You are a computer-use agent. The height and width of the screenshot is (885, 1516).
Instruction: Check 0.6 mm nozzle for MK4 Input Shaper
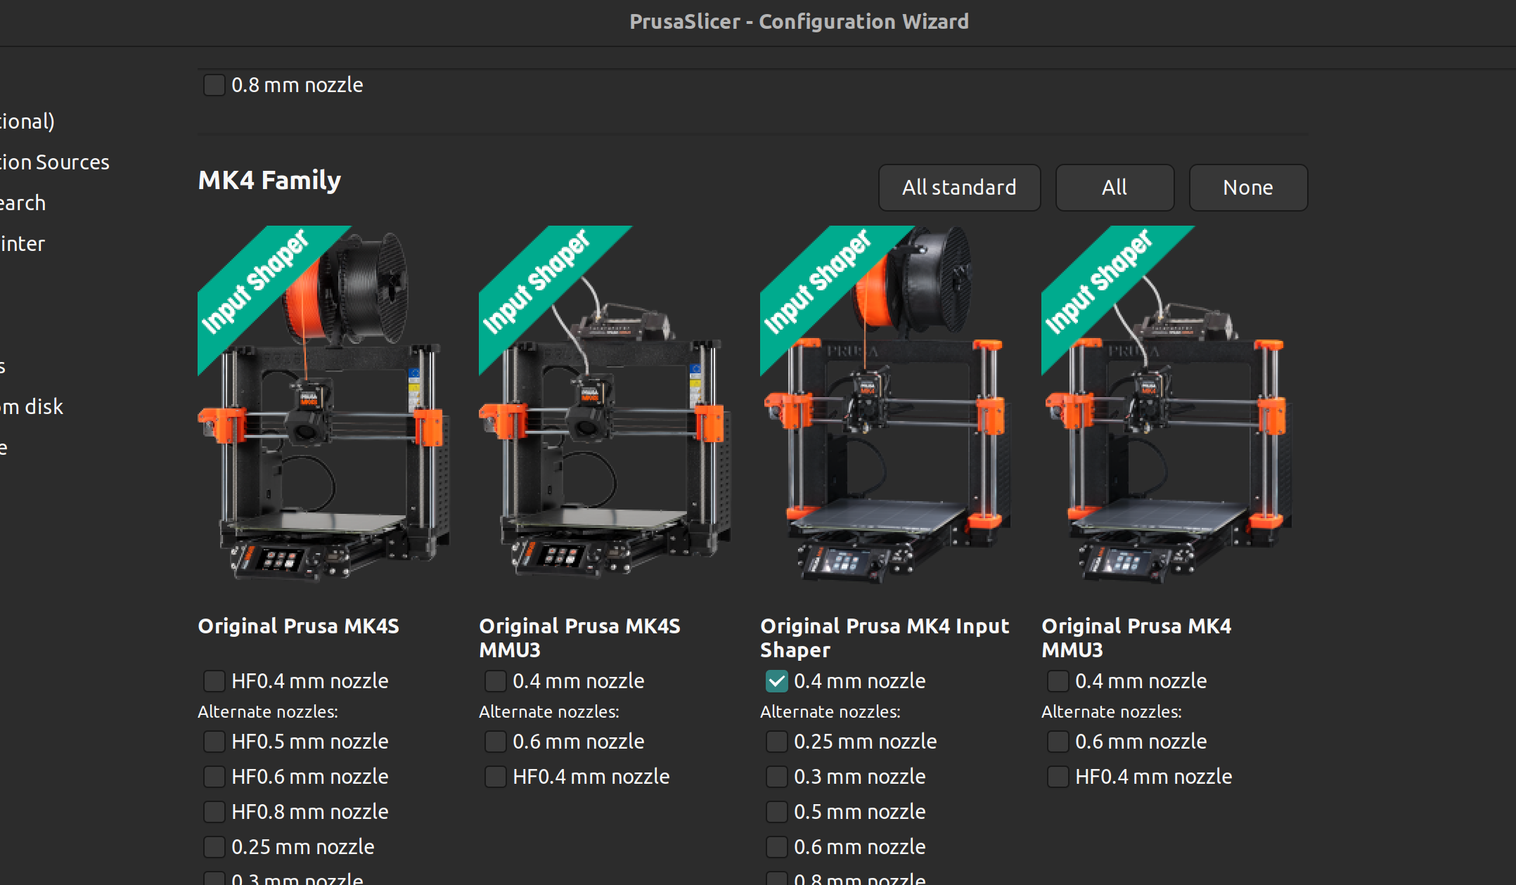click(x=776, y=847)
